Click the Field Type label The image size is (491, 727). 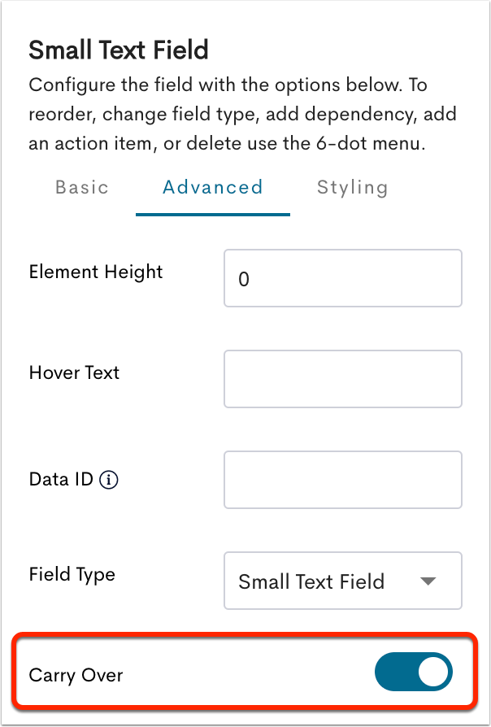coord(72,575)
